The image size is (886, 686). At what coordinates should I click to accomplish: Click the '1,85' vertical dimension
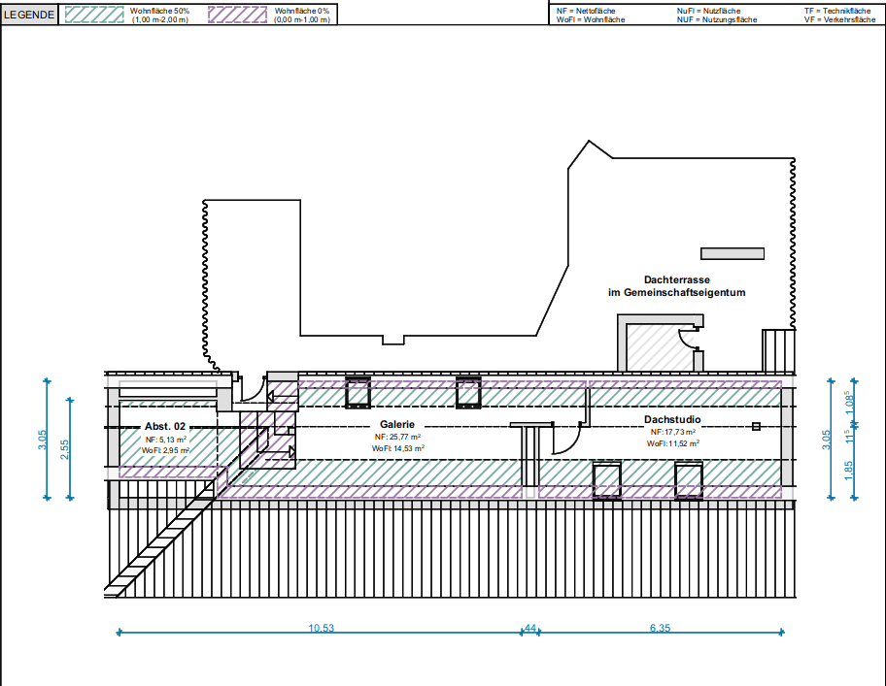[849, 471]
